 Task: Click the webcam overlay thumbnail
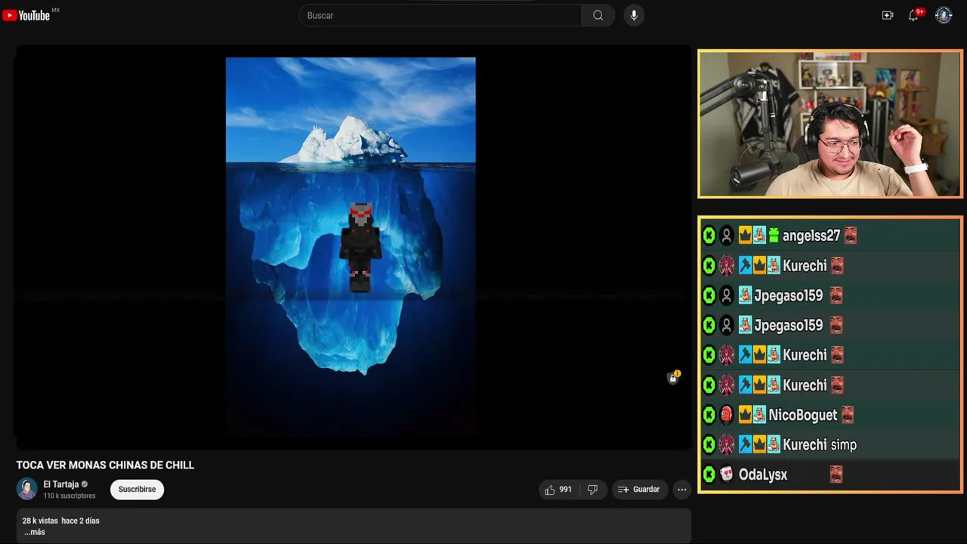click(x=830, y=124)
